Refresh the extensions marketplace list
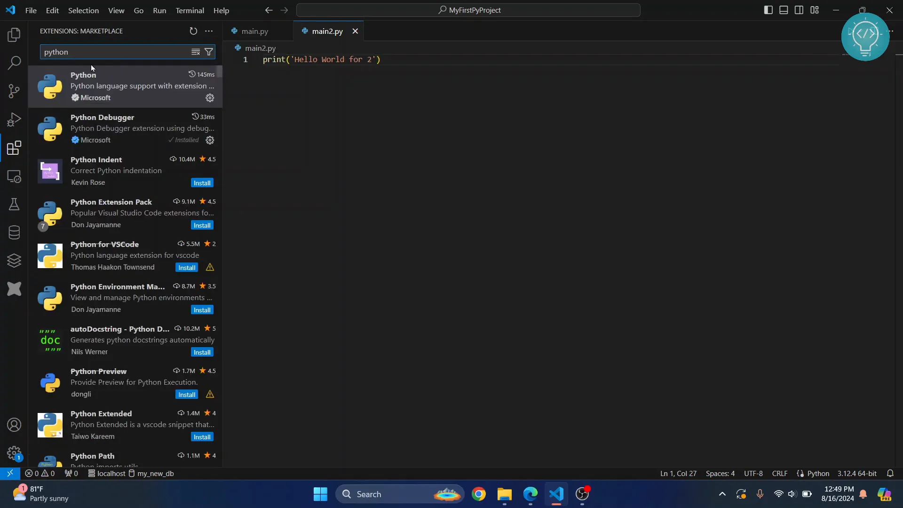The image size is (903, 508). [x=193, y=31]
